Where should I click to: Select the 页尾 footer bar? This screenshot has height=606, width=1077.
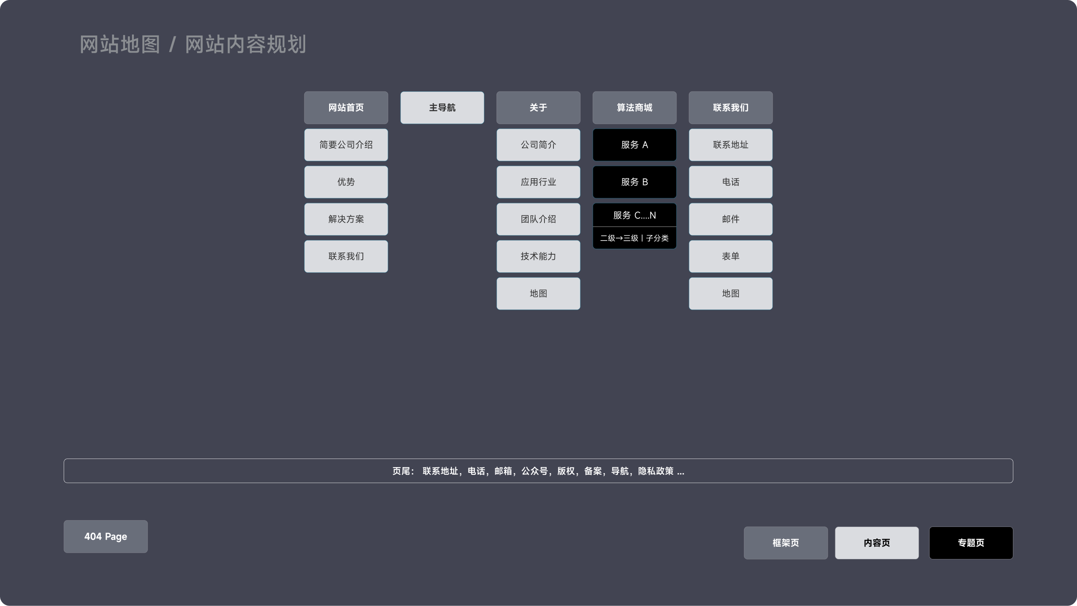(x=538, y=471)
